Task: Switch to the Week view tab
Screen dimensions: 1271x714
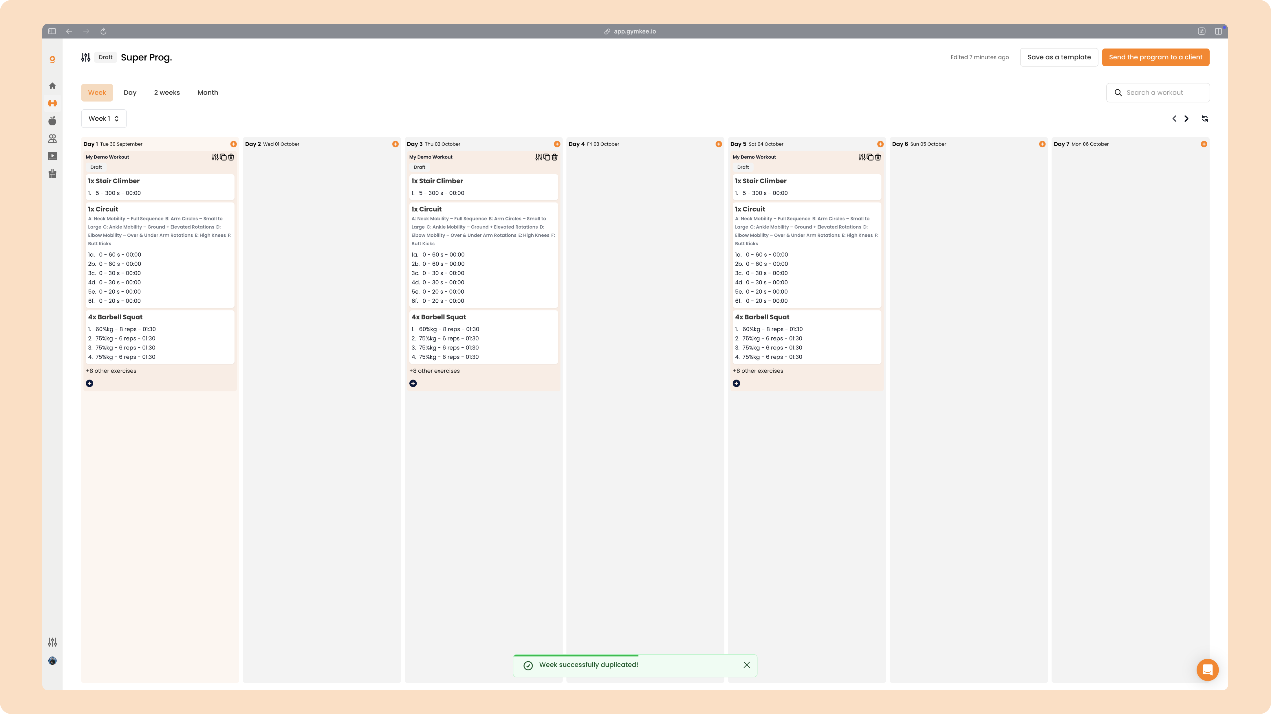Action: point(97,92)
